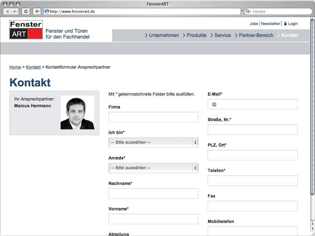Click the magnifier icon in Google search
This screenshot has width=315, height=236.
click(248, 11)
